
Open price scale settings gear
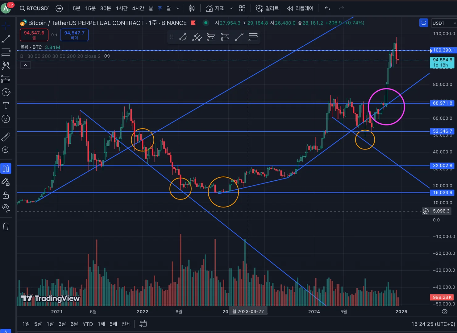(x=445, y=312)
